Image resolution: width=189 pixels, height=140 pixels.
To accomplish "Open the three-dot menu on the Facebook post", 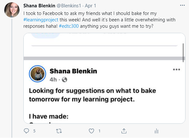I will tap(177, 70).
